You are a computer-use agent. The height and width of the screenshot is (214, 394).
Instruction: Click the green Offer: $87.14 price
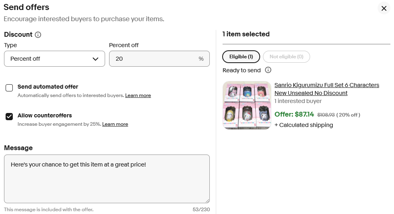tap(294, 115)
